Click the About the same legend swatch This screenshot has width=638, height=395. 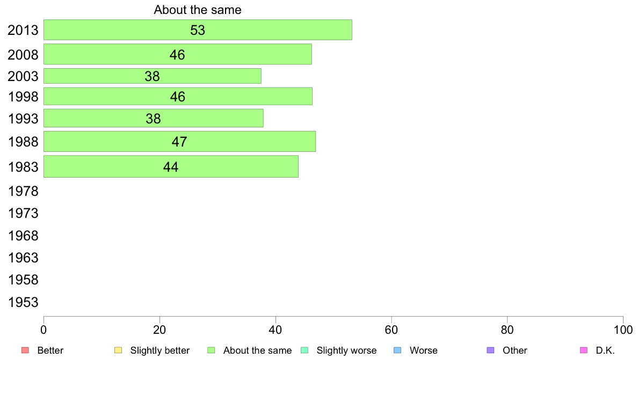point(211,350)
